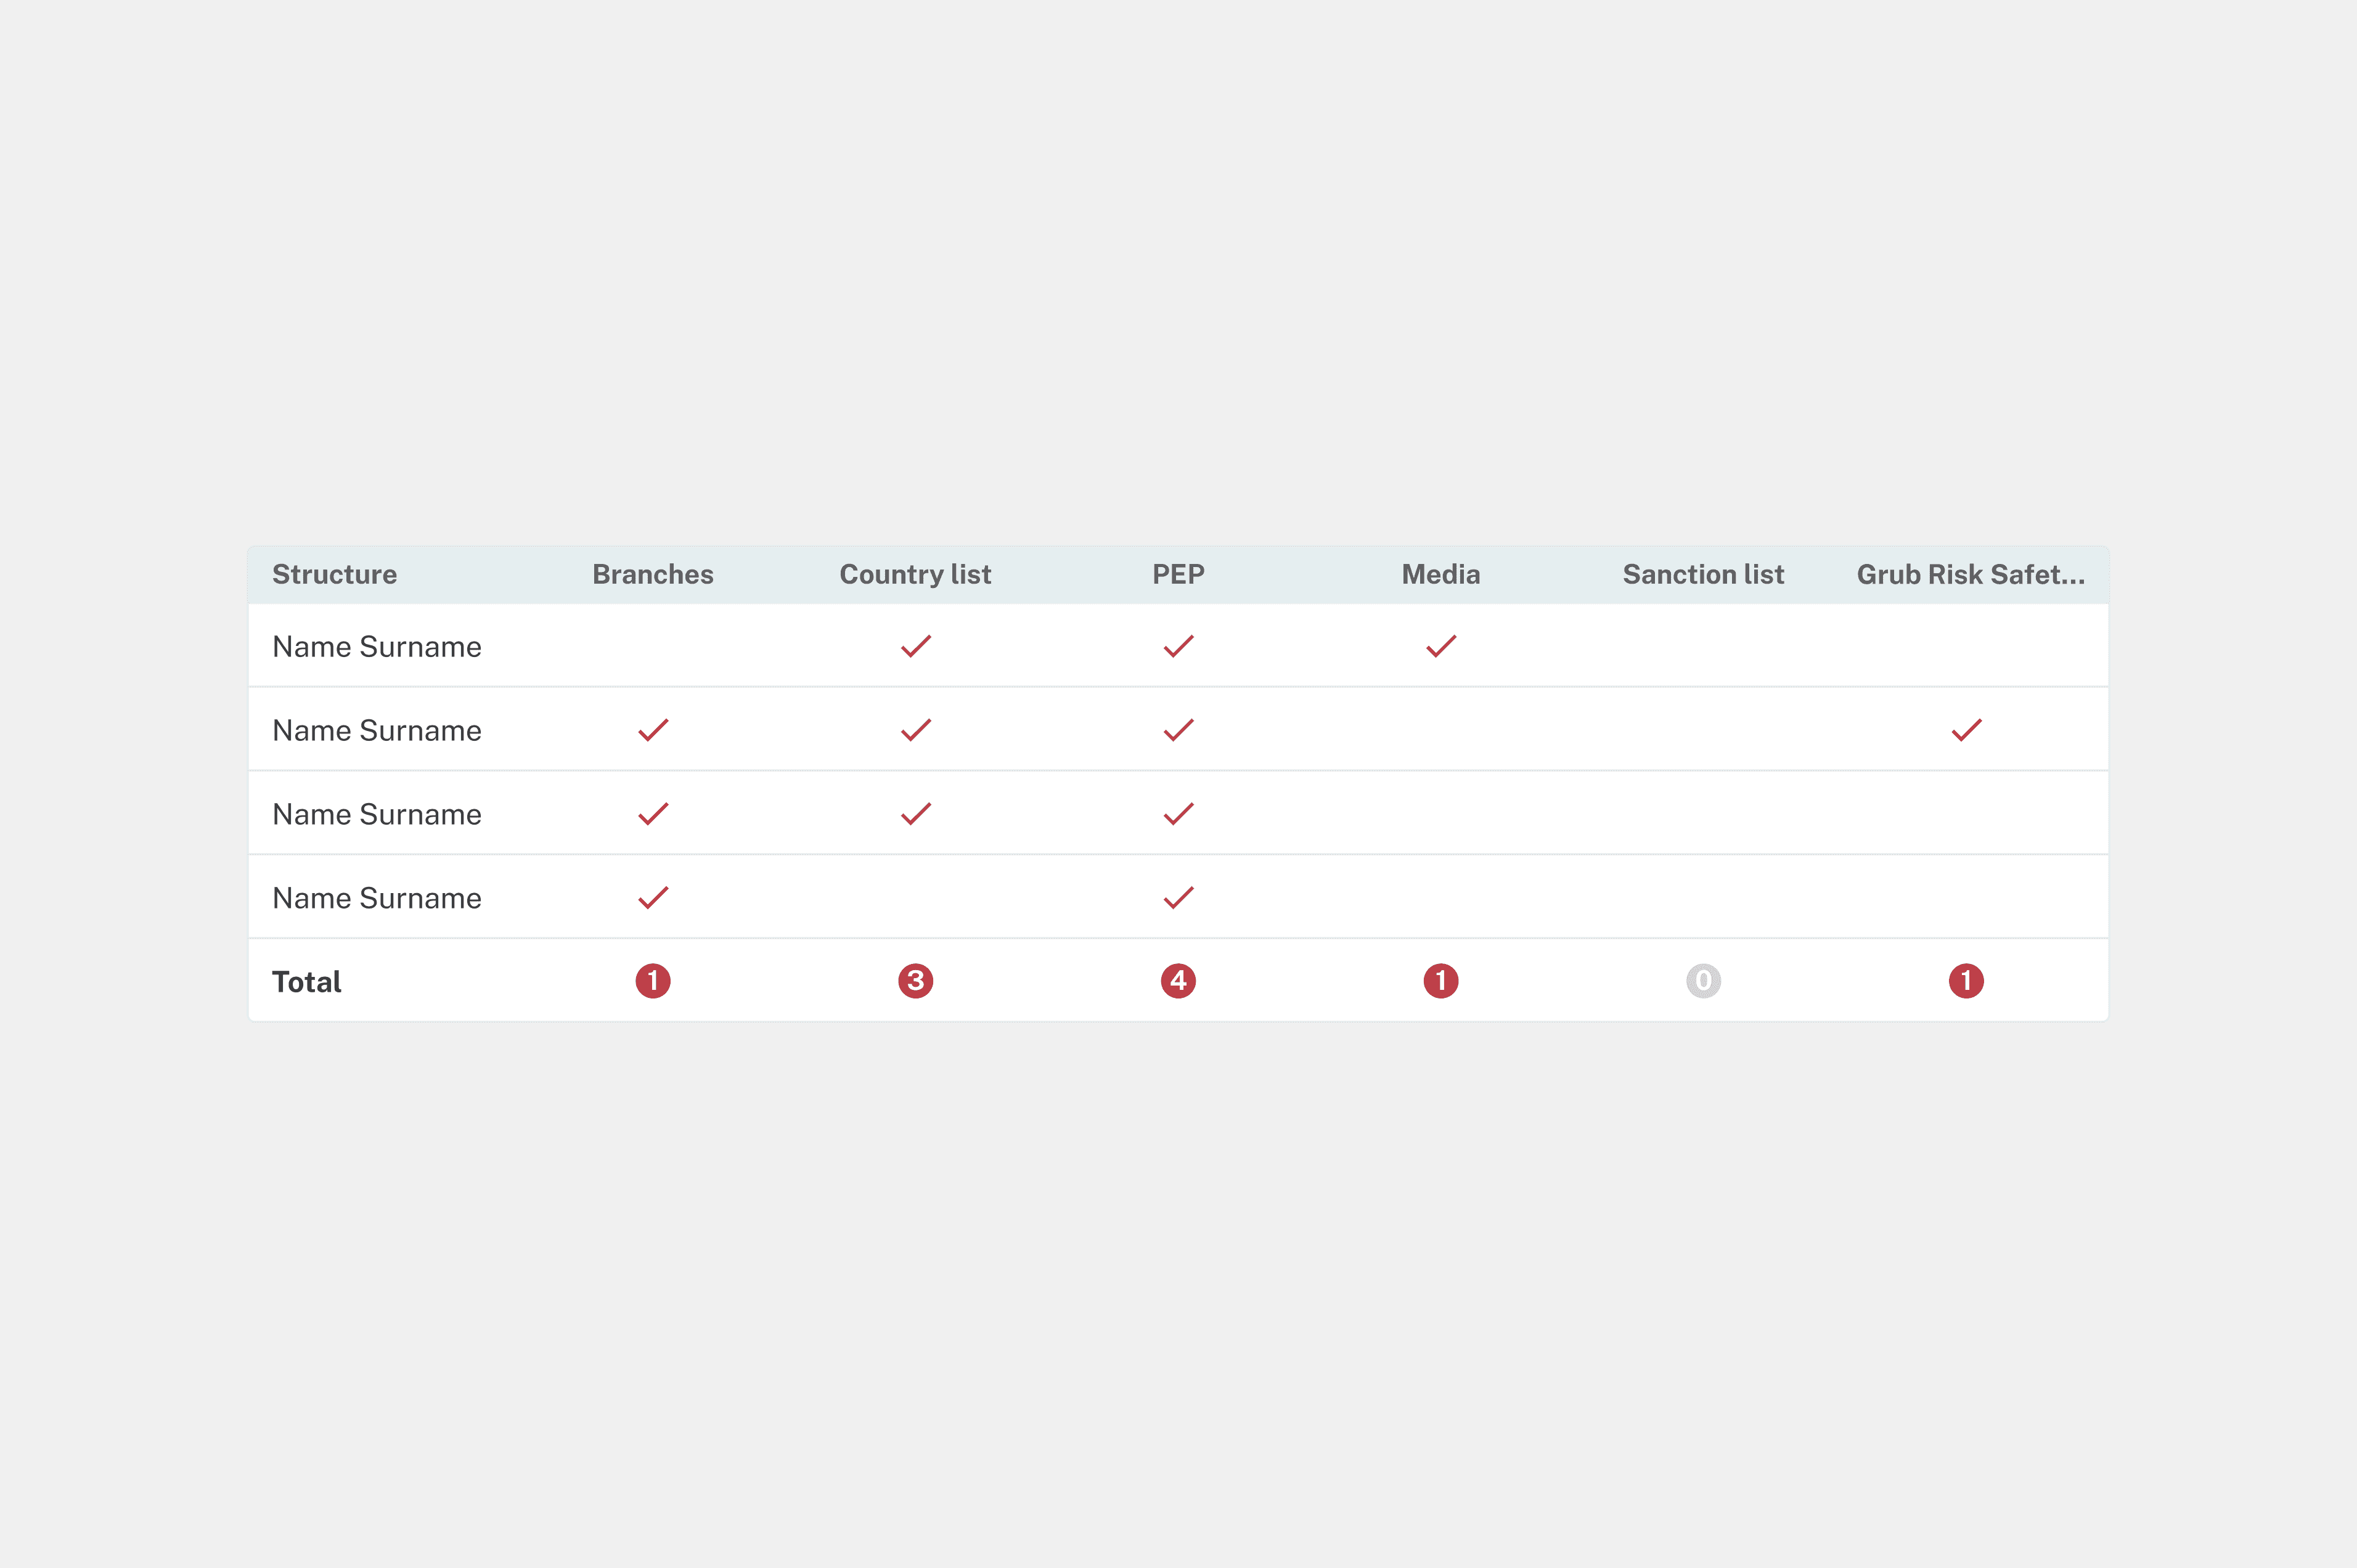The image size is (2357, 1568).
Task: Open the fourth Name Surname row
Action: click(377, 898)
